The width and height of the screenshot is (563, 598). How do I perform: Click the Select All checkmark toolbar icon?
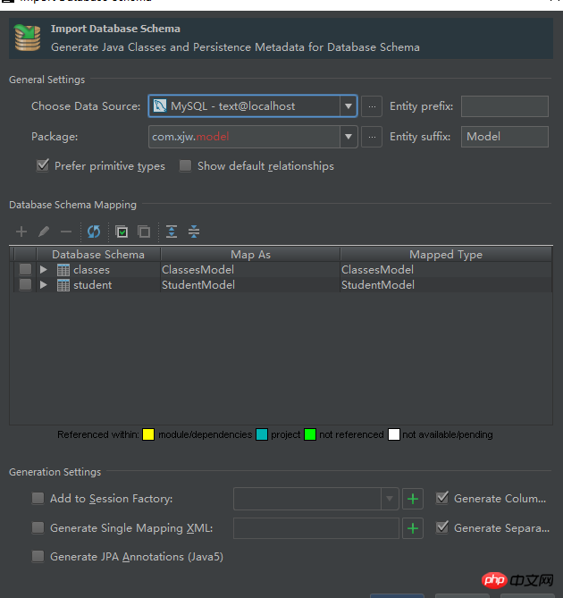pyautogui.click(x=122, y=232)
